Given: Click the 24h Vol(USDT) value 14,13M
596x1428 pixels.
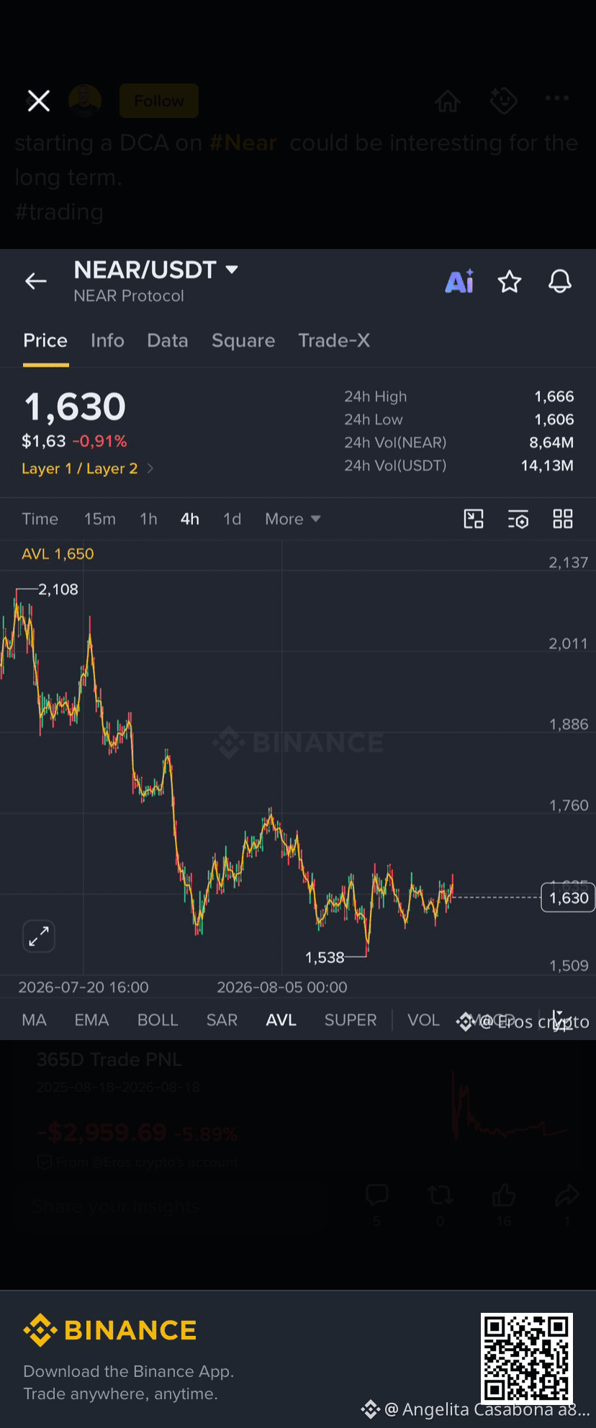Looking at the screenshot, I should click(547, 466).
